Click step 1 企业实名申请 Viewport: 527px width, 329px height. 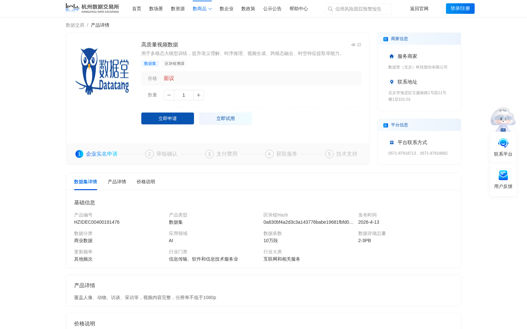pyautogui.click(x=97, y=154)
